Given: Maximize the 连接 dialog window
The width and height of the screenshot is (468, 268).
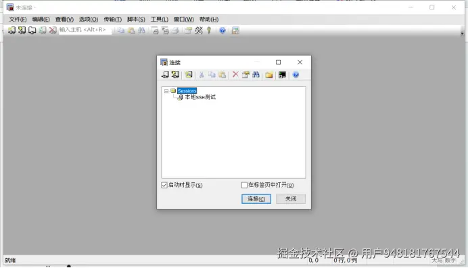Looking at the screenshot, I should (278, 62).
